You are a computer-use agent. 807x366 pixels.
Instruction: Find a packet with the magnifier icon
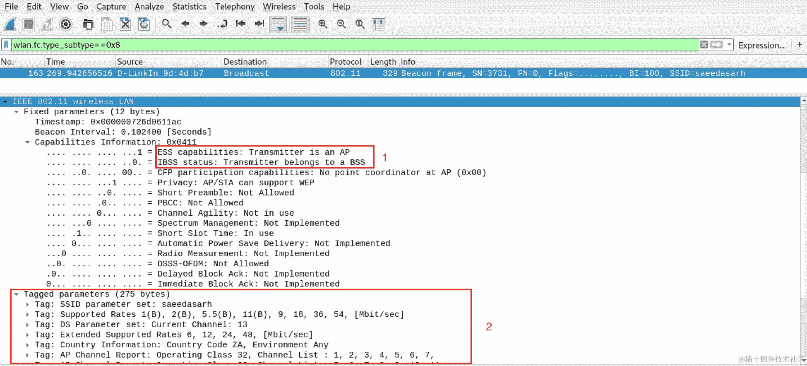166,24
